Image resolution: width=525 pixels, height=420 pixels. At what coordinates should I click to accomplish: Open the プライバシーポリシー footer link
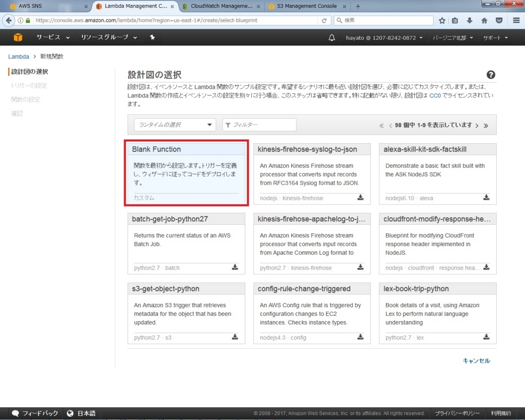tap(457, 413)
